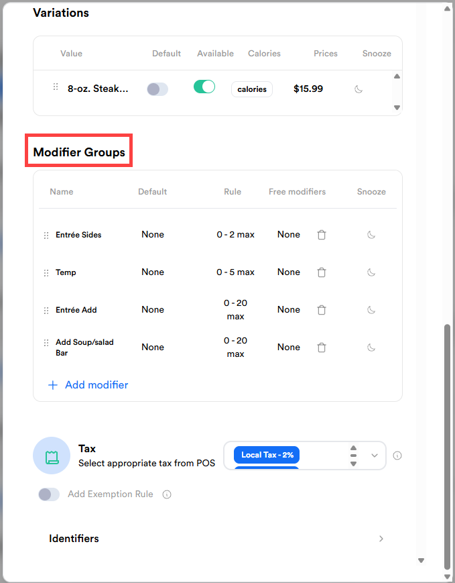Delete the Temp modifier group
This screenshot has width=455, height=583.
coord(322,272)
